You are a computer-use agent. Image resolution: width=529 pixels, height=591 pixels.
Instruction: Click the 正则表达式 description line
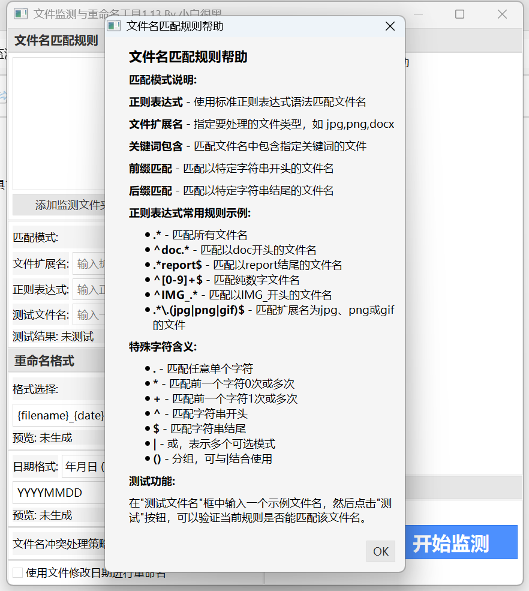tap(248, 102)
